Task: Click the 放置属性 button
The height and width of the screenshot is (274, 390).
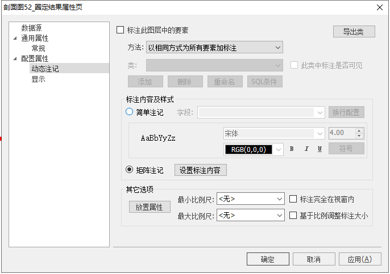Action: point(149,207)
